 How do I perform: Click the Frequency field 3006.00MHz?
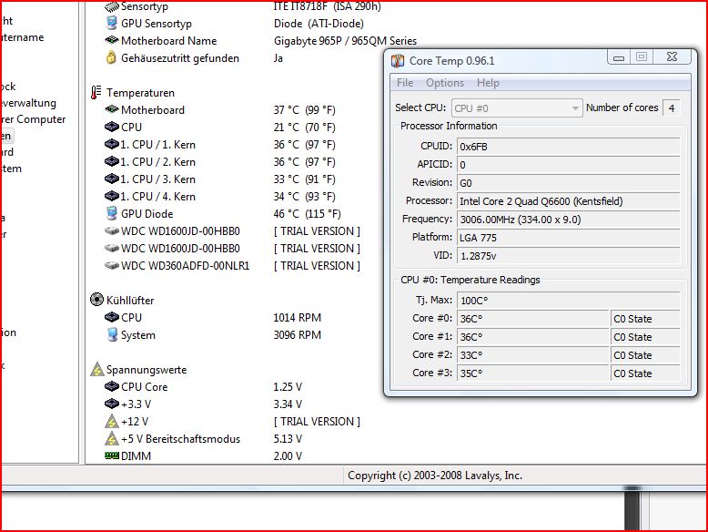tap(568, 220)
